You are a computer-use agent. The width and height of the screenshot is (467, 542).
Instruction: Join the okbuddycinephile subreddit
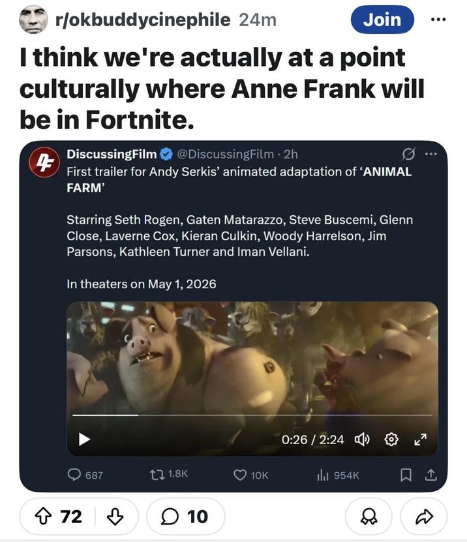point(382,20)
